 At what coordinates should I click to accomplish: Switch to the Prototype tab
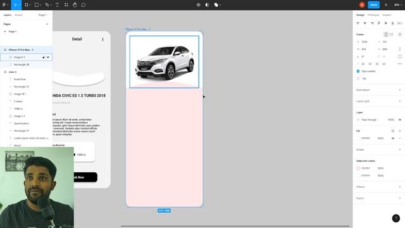click(x=373, y=15)
